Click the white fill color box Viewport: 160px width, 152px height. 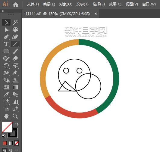coord(7,127)
